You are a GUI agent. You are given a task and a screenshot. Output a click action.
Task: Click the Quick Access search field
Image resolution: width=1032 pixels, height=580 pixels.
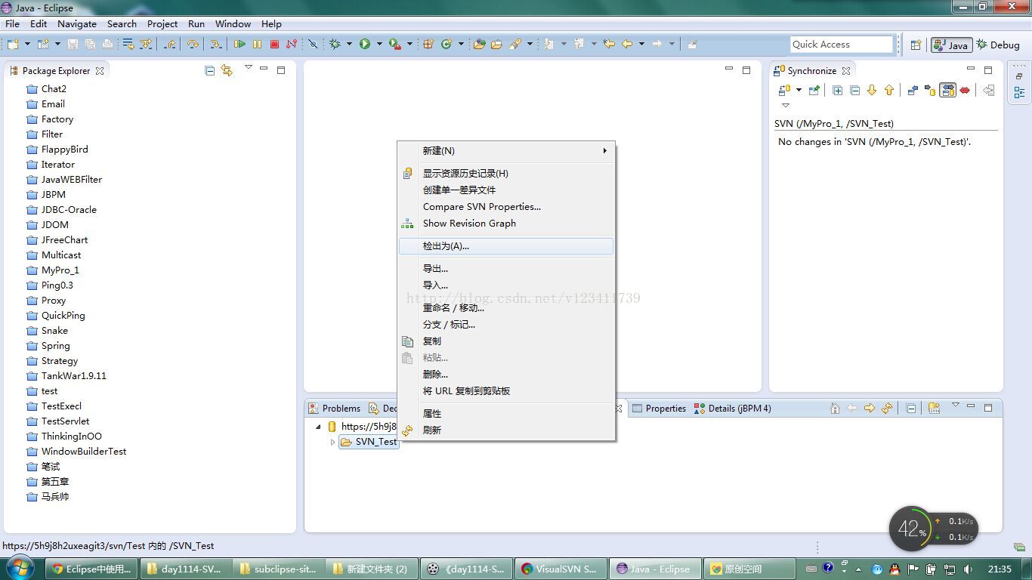pos(841,45)
